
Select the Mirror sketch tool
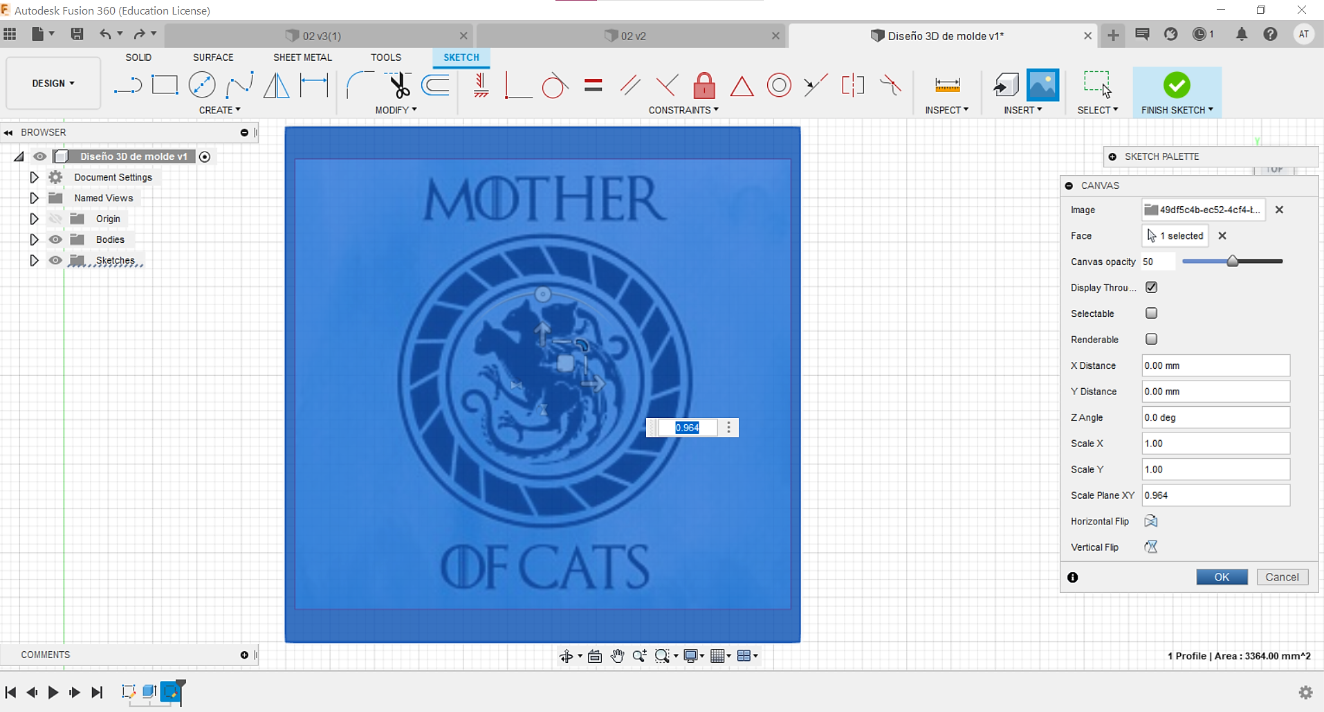tap(277, 85)
